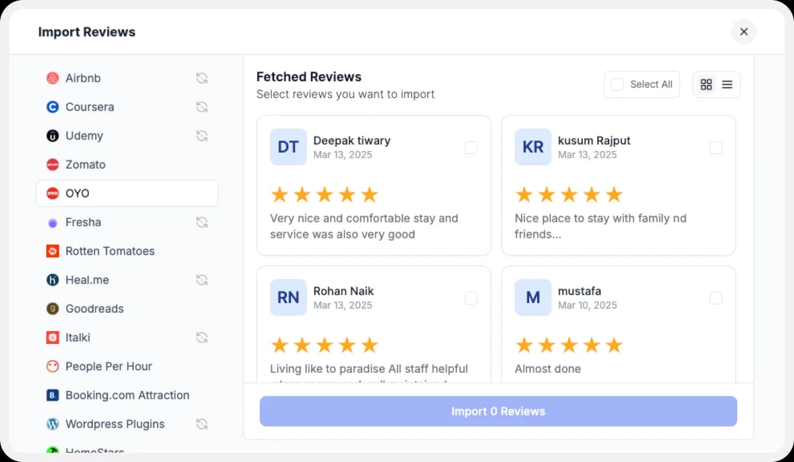Switch to list view layout
Screen dimensions: 794x462
(x=726, y=84)
